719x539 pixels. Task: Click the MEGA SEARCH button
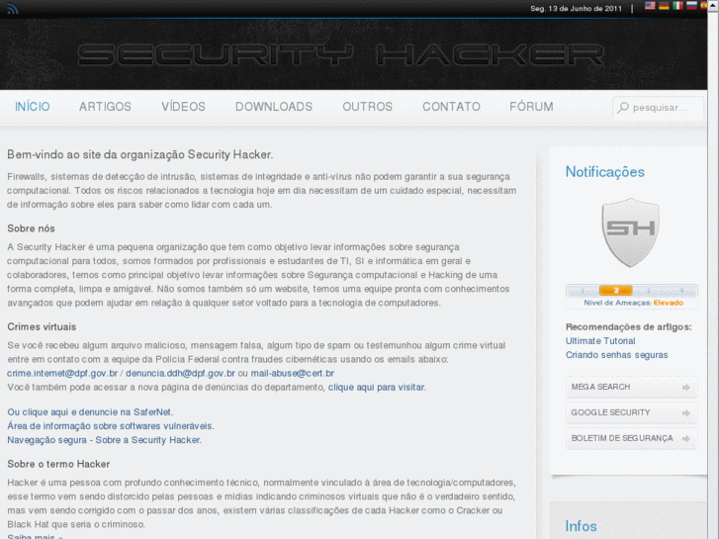[x=631, y=387]
